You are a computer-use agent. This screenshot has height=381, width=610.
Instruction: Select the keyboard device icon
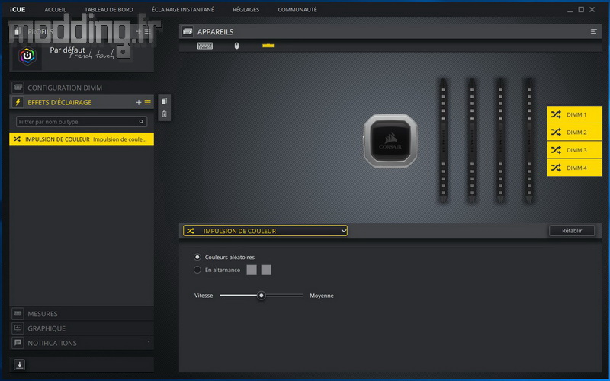tap(204, 46)
